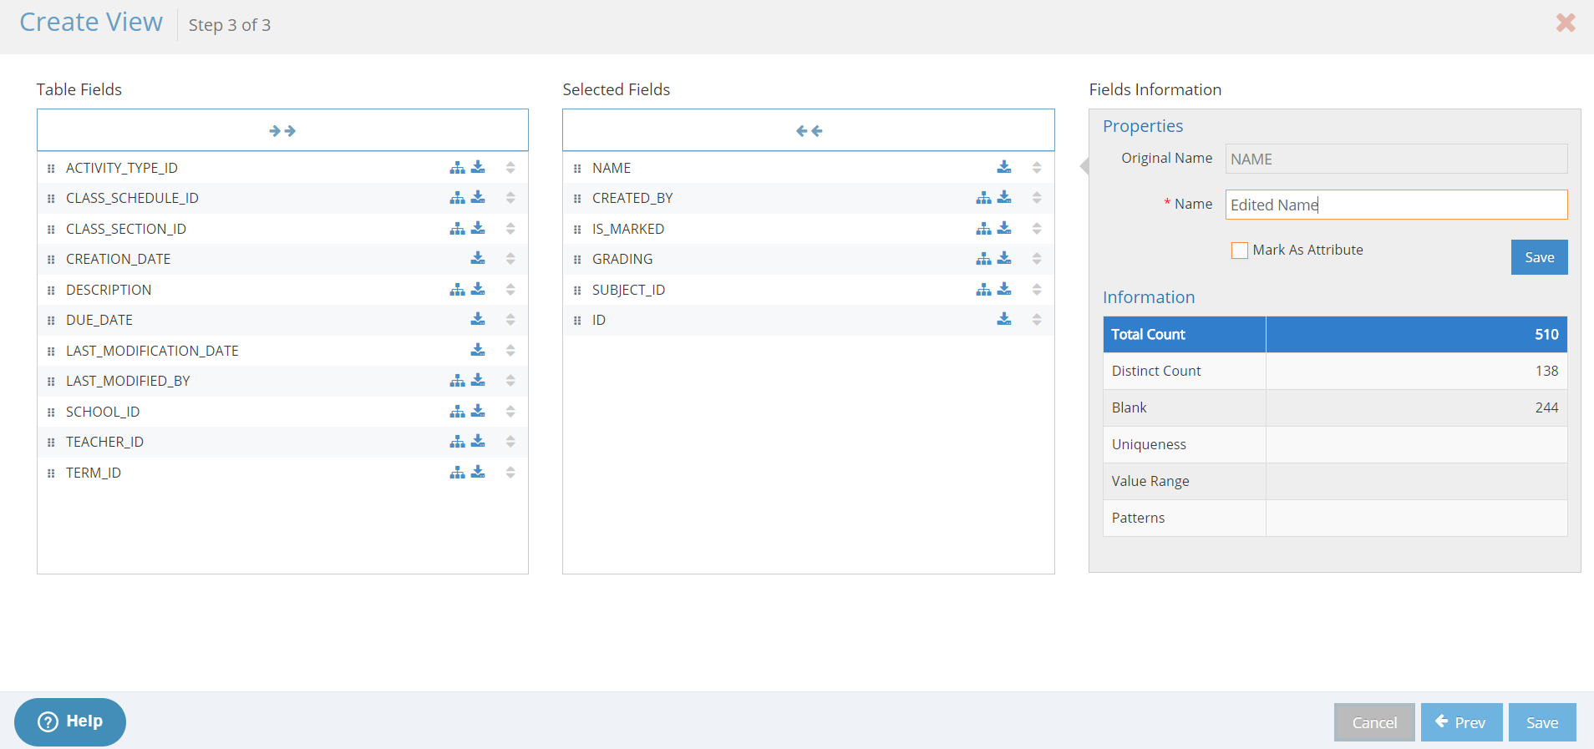Click the hierarchy icon for IS_MARKED
The image size is (1594, 749).
983,229
